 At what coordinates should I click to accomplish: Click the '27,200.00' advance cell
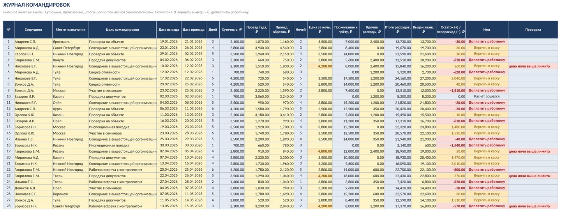[423, 78]
